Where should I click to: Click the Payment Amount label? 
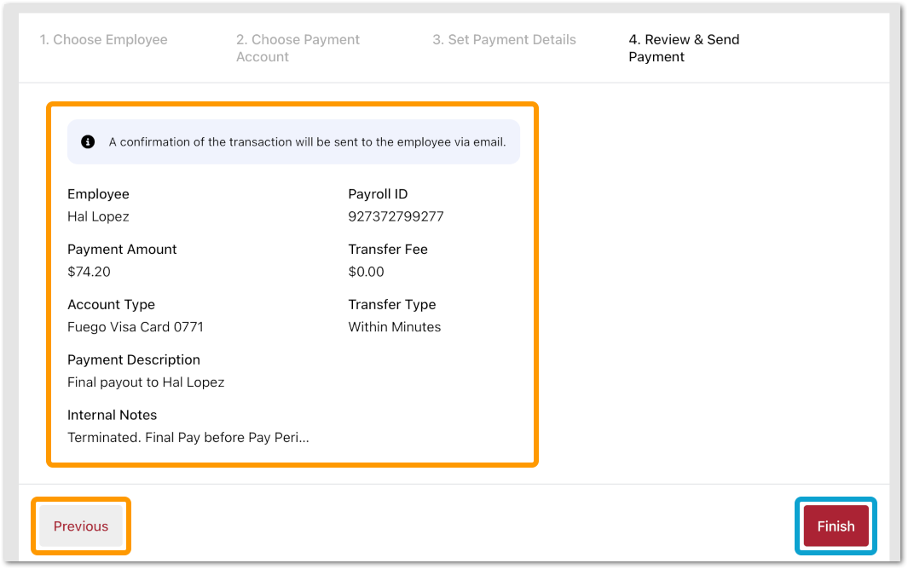click(x=122, y=250)
